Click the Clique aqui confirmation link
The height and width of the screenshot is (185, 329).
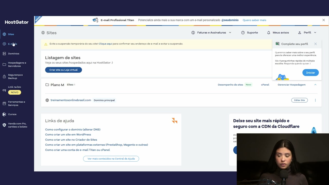[105, 44]
